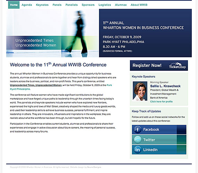Click 'FRIDAY, OCTOBER 9, 2009' banner text
Viewport: 198px width, 173px height.
tap(122, 37)
